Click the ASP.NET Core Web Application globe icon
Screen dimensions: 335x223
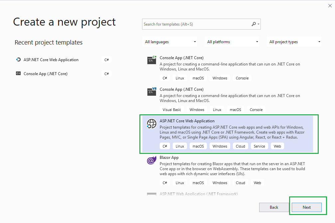coord(152,124)
